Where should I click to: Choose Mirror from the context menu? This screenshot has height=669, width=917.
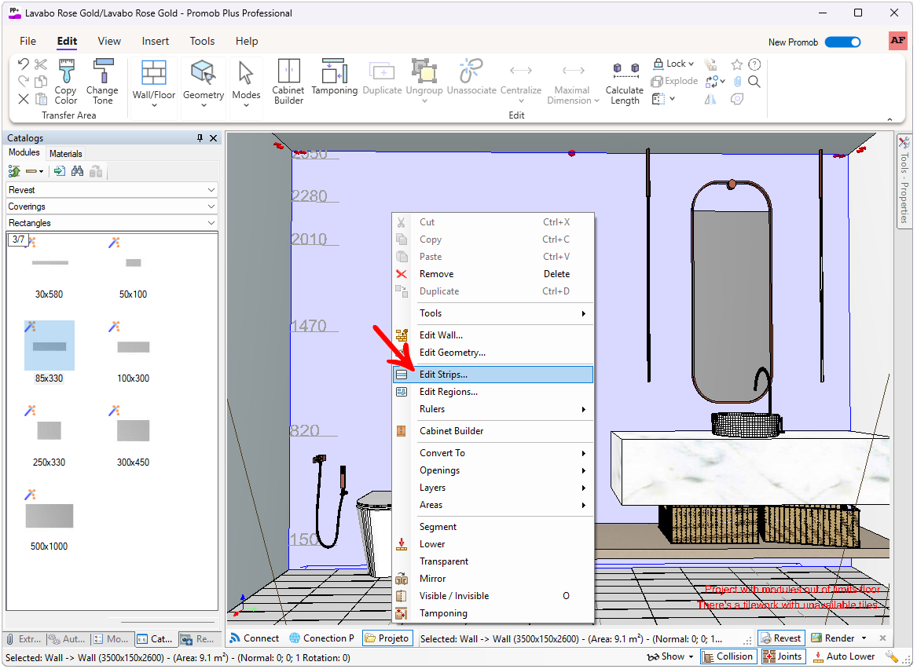point(493,579)
